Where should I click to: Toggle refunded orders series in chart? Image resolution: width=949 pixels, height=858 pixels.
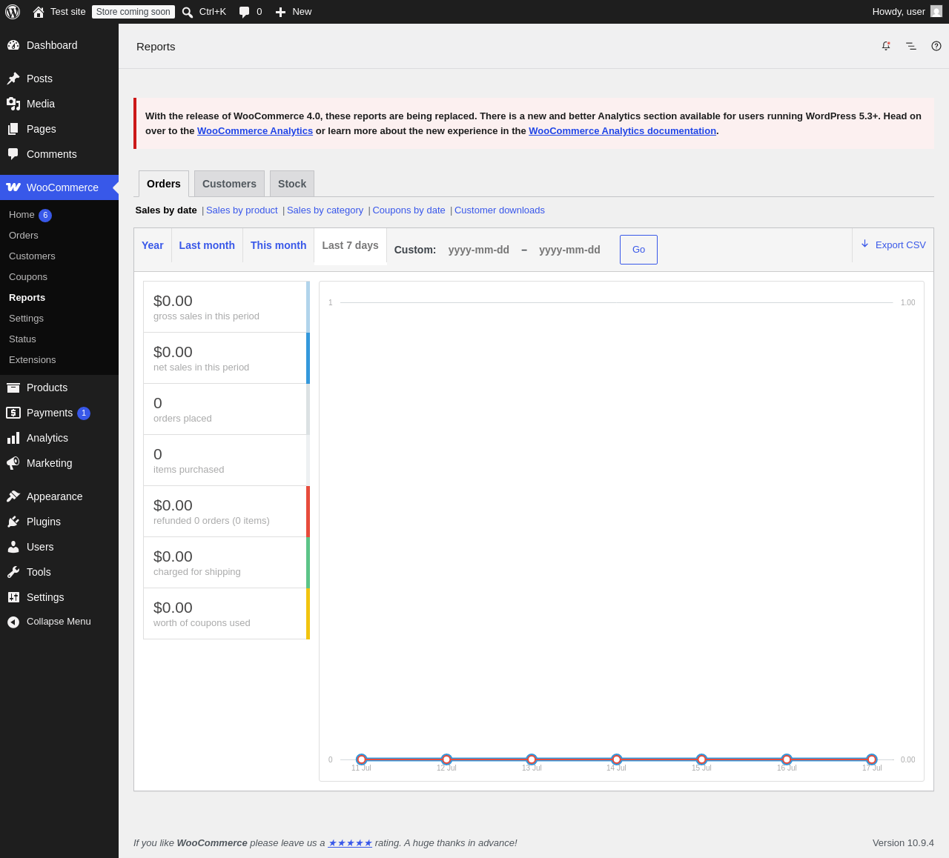[226, 511]
